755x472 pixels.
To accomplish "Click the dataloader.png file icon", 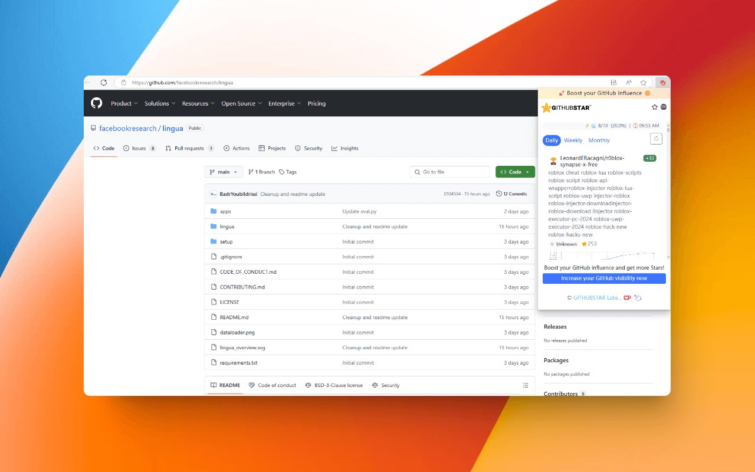I will point(214,333).
